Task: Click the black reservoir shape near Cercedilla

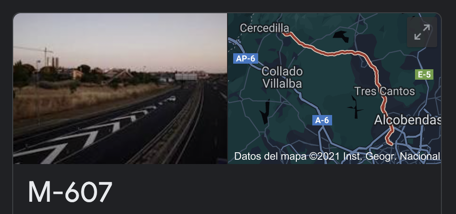Action: (341, 36)
